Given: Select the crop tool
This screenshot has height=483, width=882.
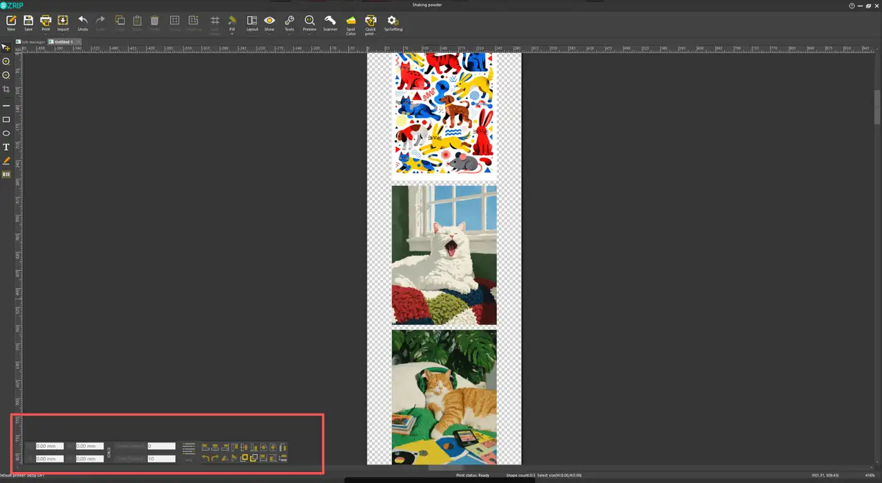Looking at the screenshot, I should pyautogui.click(x=6, y=89).
